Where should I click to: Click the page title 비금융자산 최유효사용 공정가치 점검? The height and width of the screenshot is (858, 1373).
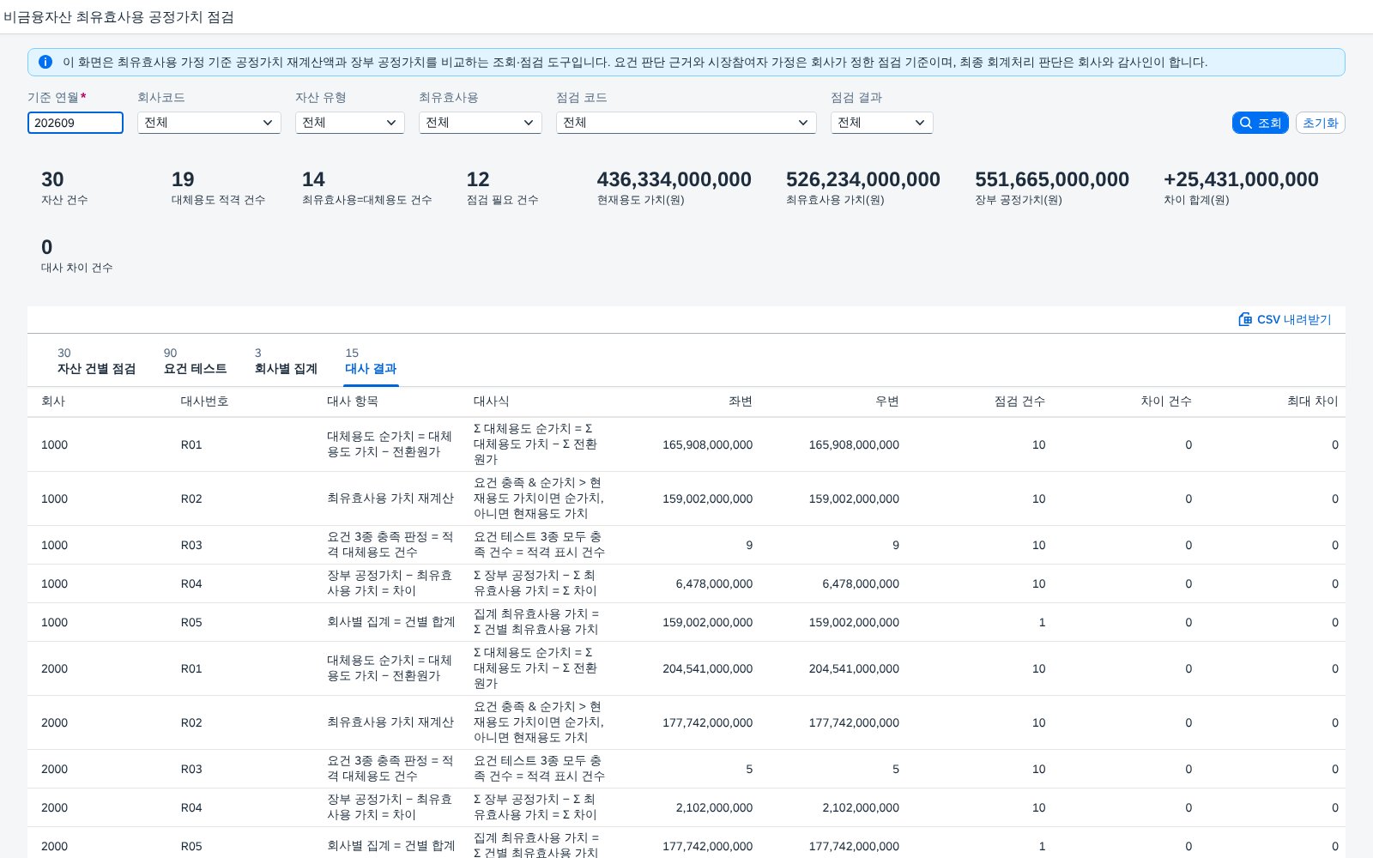coord(118,17)
